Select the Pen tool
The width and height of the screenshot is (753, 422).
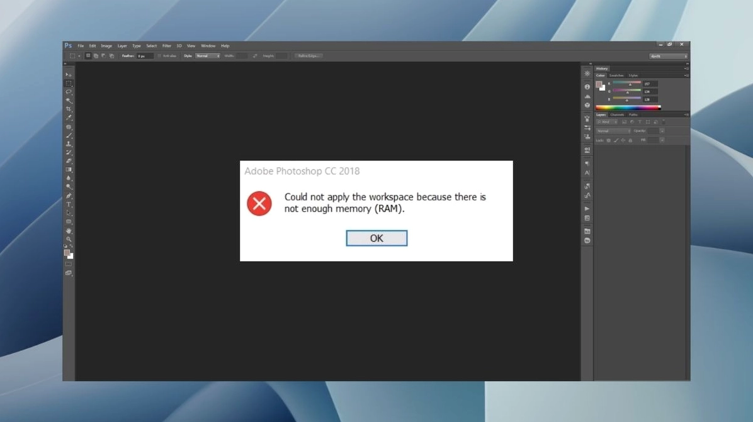[x=69, y=196]
